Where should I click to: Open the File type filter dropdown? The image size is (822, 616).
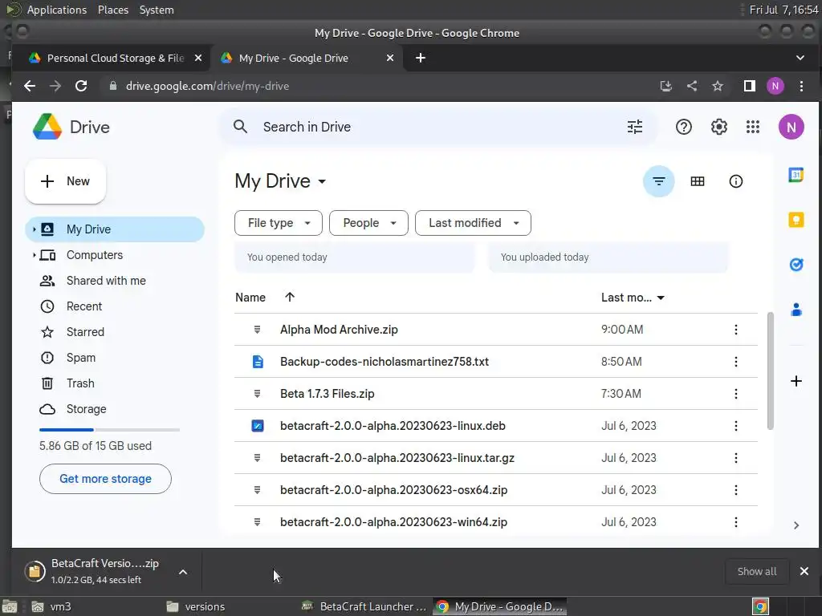pyautogui.click(x=278, y=223)
